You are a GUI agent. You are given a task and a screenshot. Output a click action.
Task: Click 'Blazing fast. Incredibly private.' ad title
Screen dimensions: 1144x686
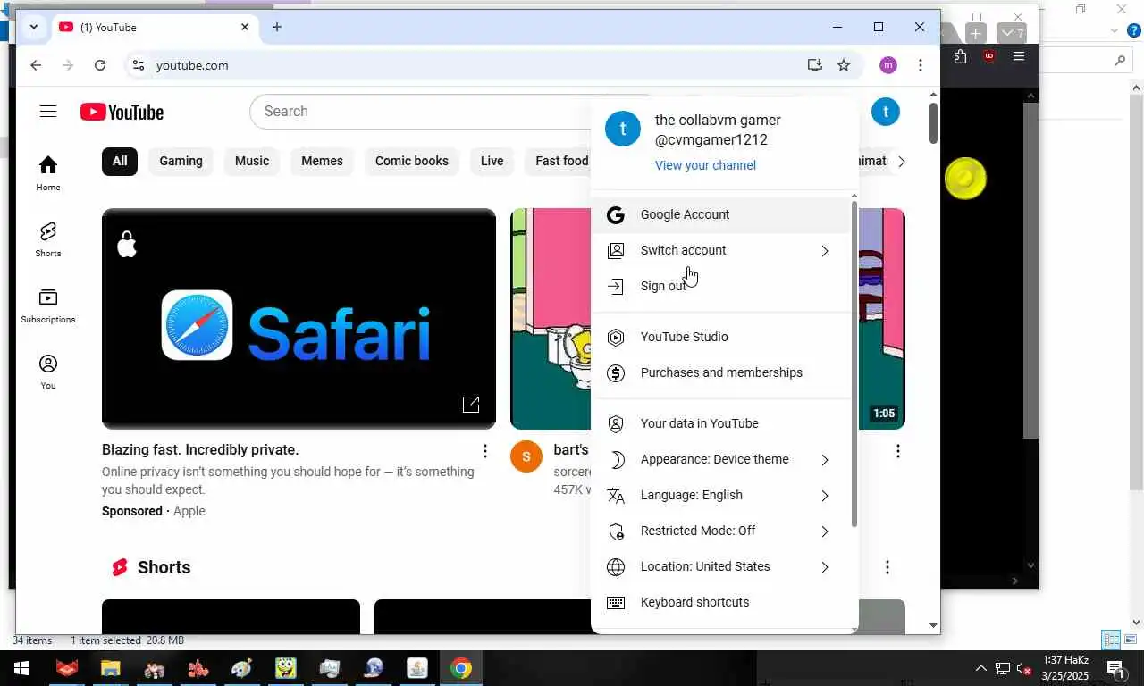click(x=200, y=449)
